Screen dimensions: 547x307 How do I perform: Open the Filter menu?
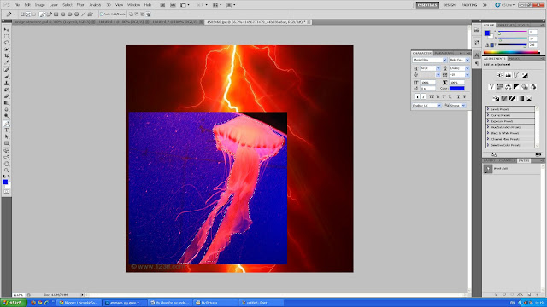(80, 5)
